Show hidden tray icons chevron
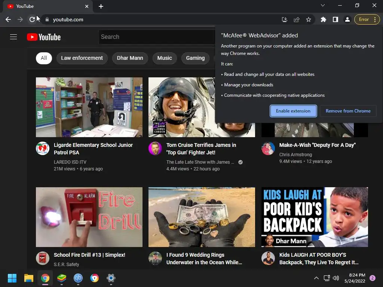This screenshot has width=383, height=287. pos(316,278)
